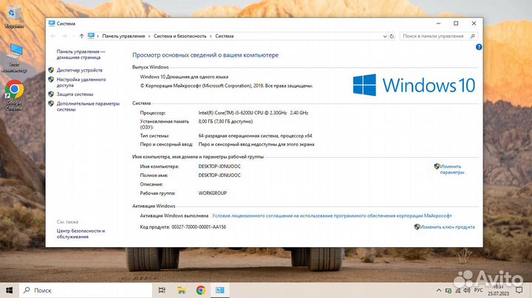Open the Recycle Bin desktop icon
The width and height of the screenshot is (532, 298).
14,17
